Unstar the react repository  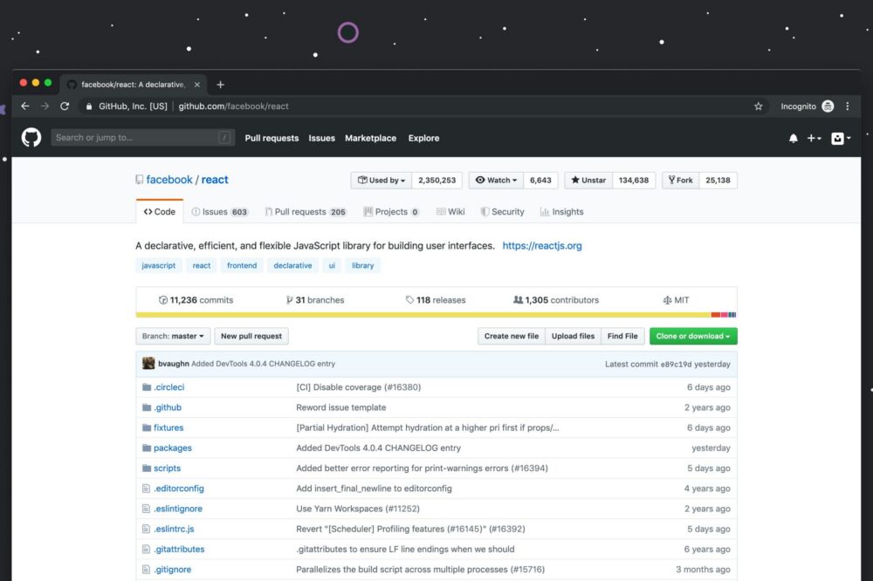point(588,180)
